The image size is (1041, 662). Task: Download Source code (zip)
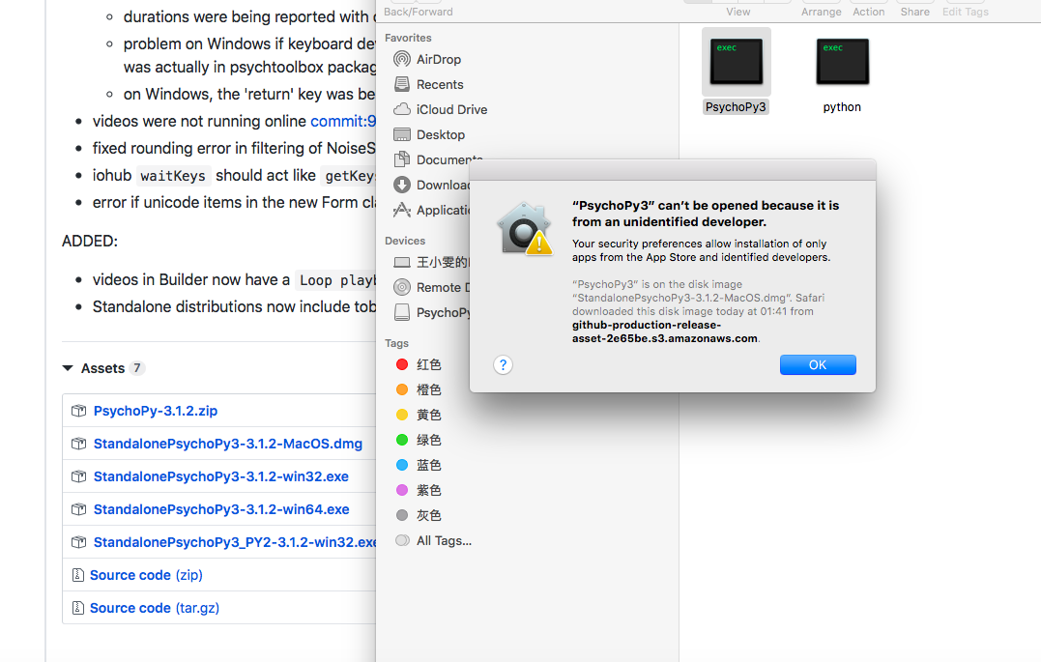pos(146,575)
